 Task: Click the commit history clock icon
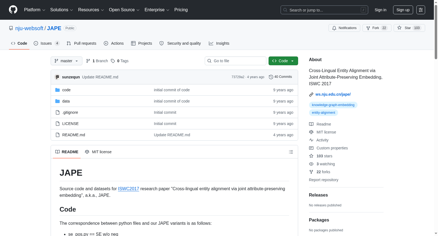pos(271,77)
